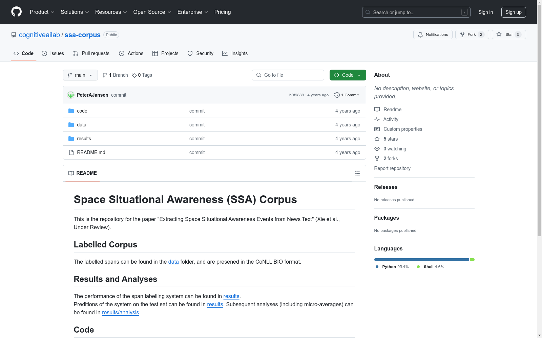This screenshot has height=338, width=542.
Task: Click Report repository link
Action: [392, 168]
